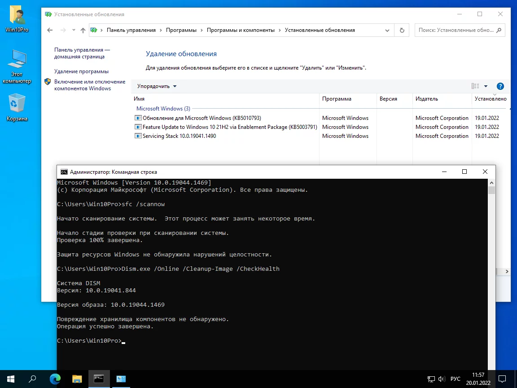517x388 pixels.
Task: Click the KB5003791 update item icon
Action: point(138,127)
